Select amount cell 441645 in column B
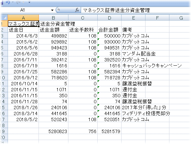Viewport: 191px width, 144px height. [53, 113]
